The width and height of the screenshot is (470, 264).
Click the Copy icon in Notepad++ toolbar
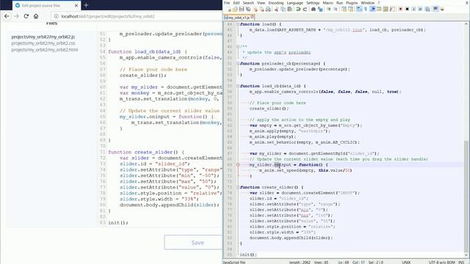283,10
